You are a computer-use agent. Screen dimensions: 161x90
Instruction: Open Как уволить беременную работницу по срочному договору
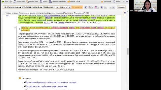51,82
